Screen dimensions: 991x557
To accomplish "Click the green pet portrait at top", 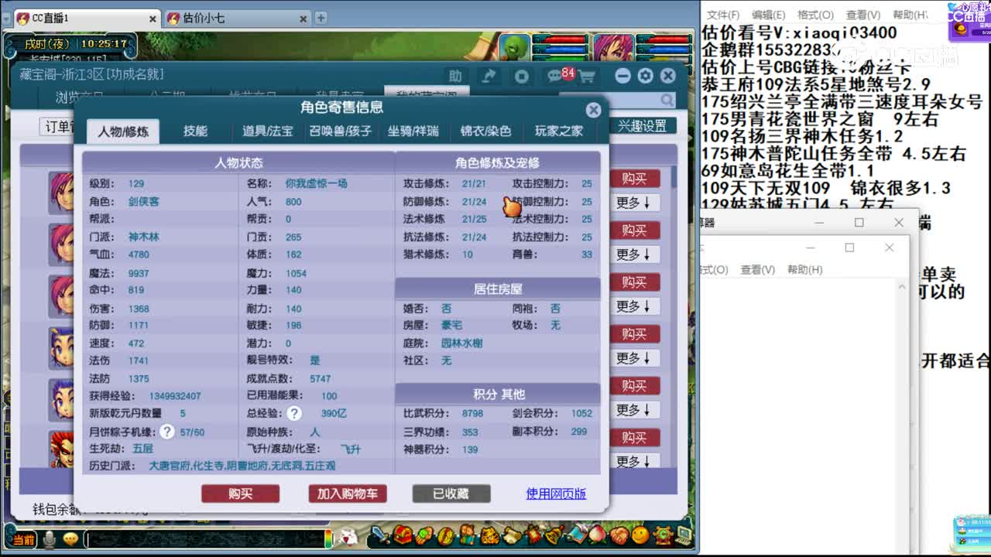I will click(x=514, y=46).
